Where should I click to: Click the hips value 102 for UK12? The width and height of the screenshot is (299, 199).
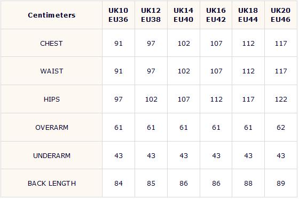point(151,99)
